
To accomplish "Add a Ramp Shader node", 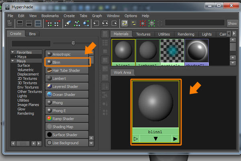I will pyautogui.click(x=67, y=119).
